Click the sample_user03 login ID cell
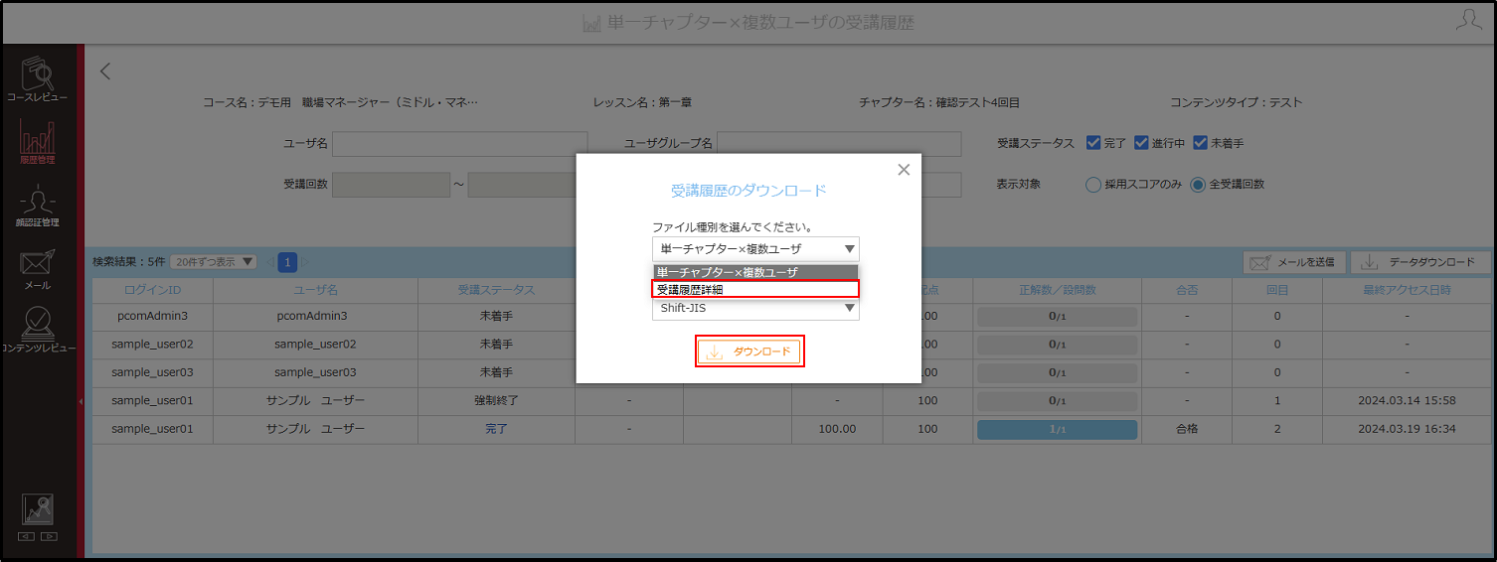This screenshot has height=562, width=1497. tap(153, 372)
